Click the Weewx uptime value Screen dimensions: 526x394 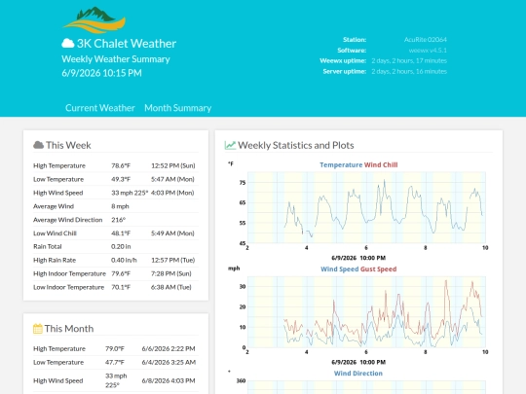pos(409,60)
